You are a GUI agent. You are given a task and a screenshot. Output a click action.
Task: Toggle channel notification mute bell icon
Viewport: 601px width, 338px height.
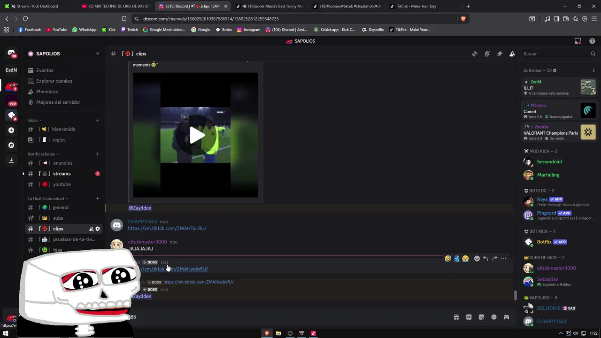[x=487, y=54]
